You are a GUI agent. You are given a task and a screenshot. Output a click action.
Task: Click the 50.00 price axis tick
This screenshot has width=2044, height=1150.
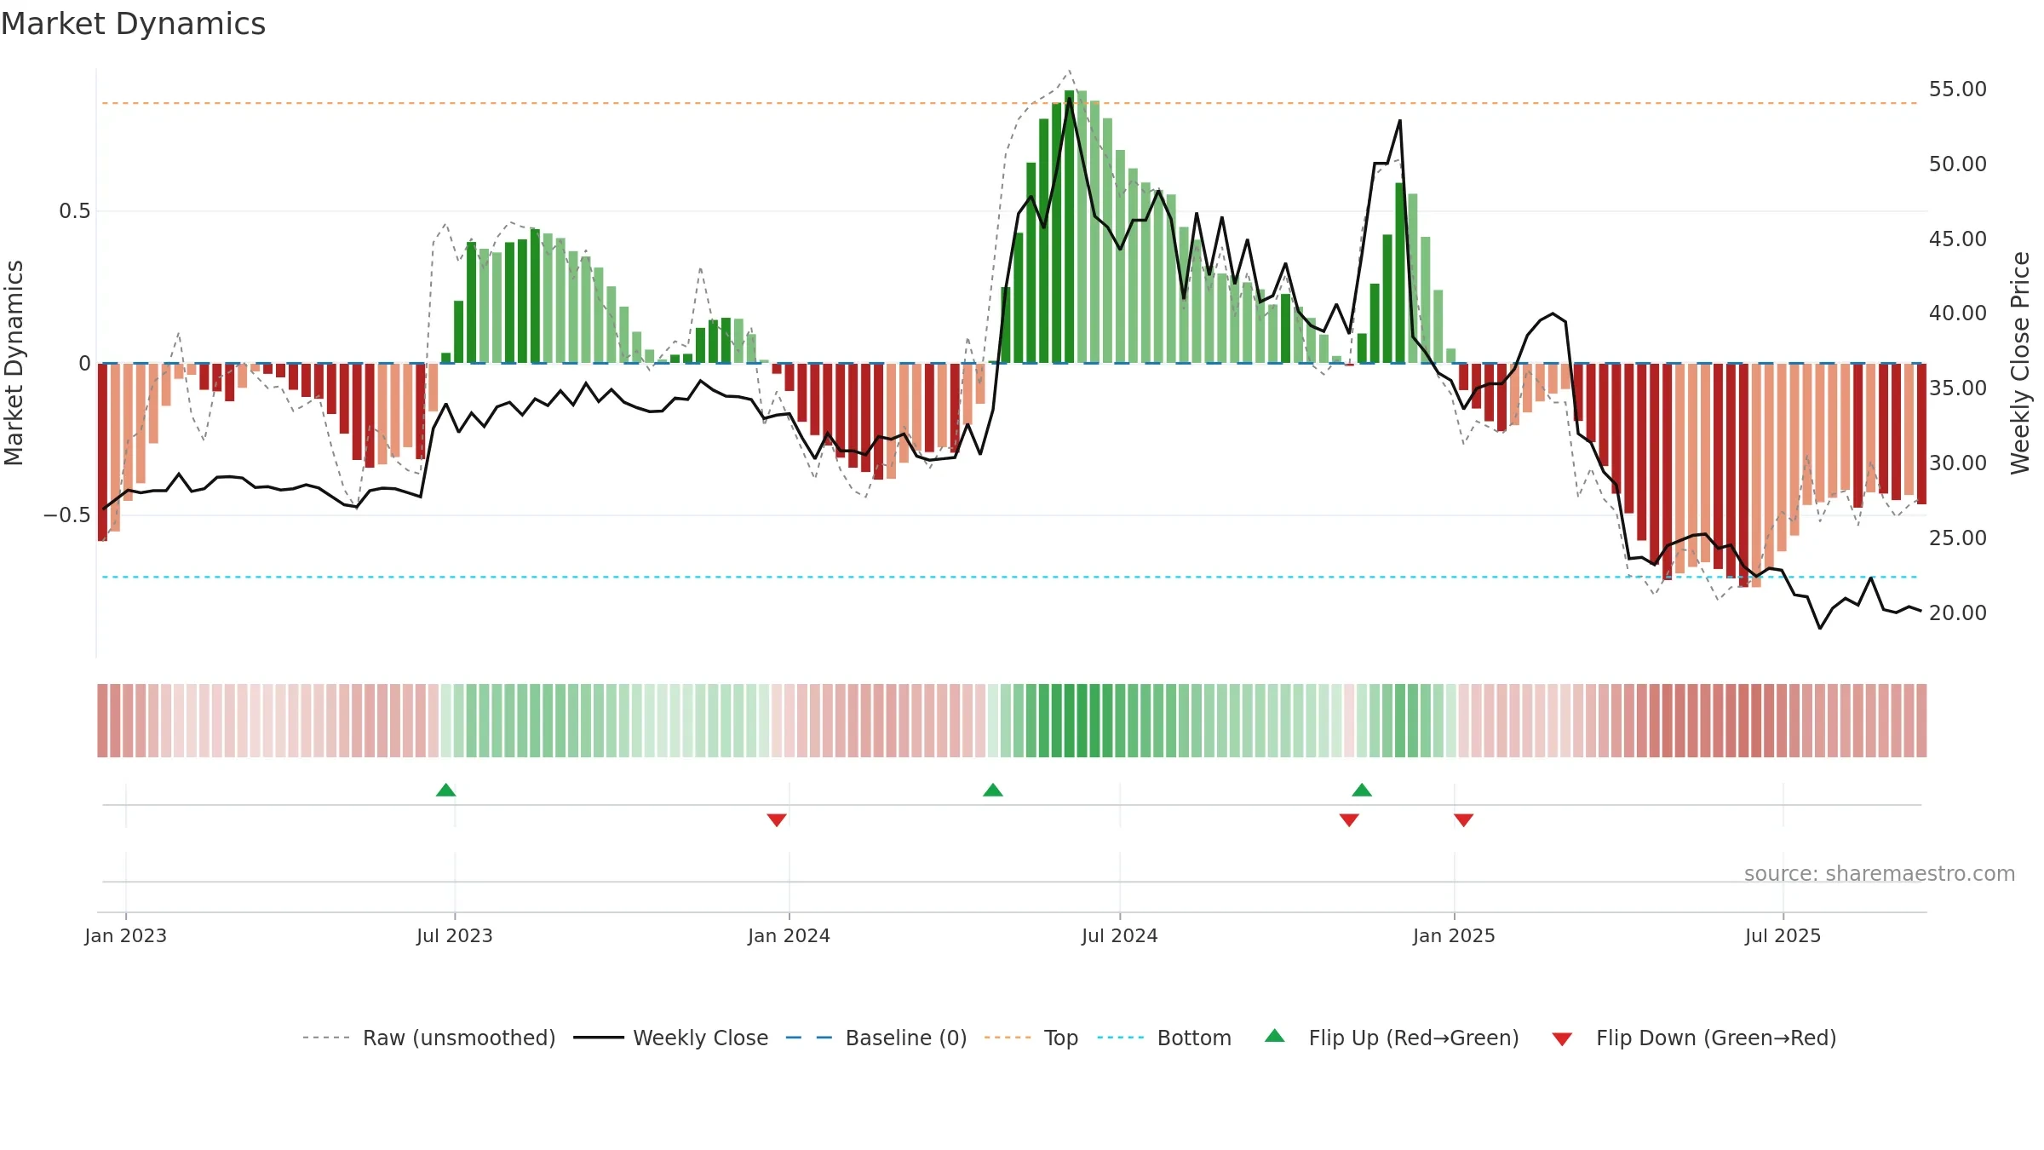[1958, 164]
